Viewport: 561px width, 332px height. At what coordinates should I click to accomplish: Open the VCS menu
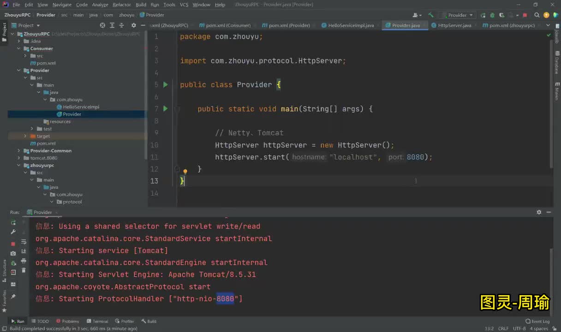[x=184, y=5]
